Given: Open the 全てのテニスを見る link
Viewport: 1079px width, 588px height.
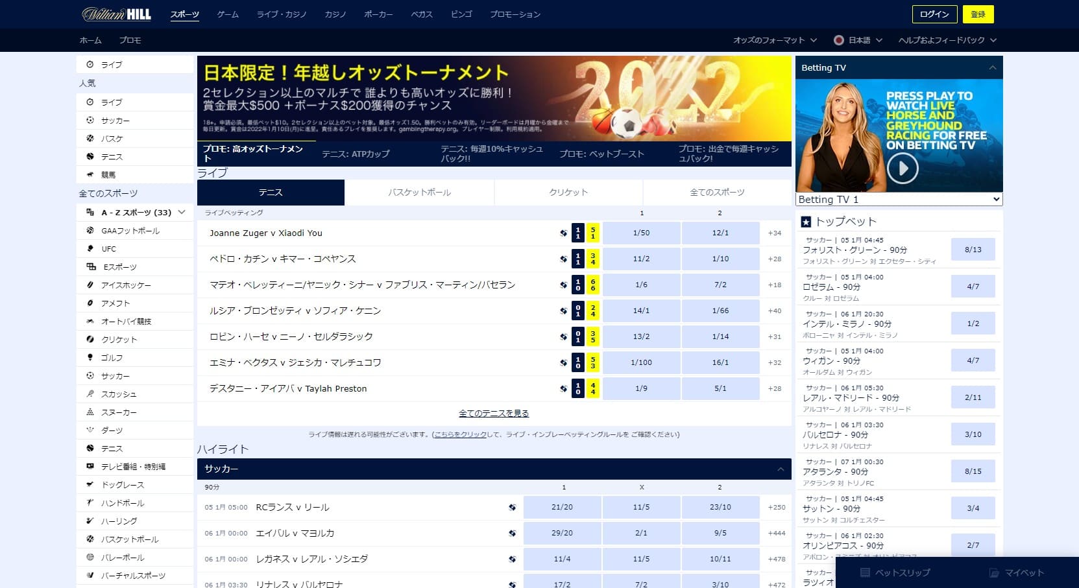Looking at the screenshot, I should (494, 414).
